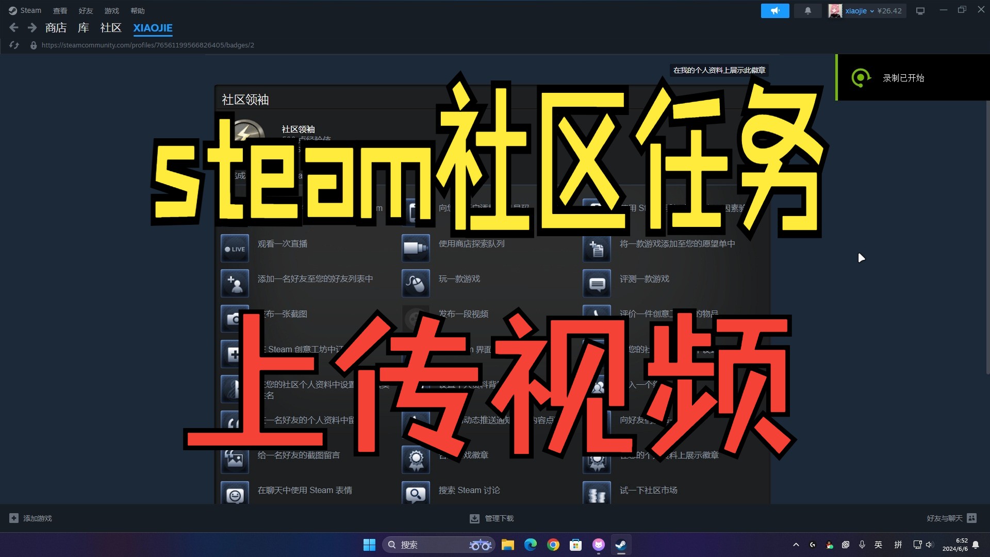Open the 查看 menu
This screenshot has width=990, height=557.
[x=60, y=11]
